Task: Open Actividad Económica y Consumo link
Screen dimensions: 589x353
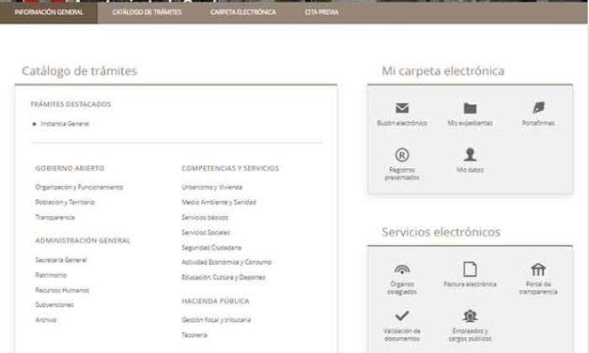Action: [226, 262]
